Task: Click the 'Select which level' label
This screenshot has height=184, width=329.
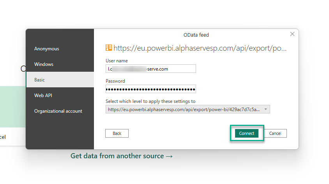Action: pos(150,101)
